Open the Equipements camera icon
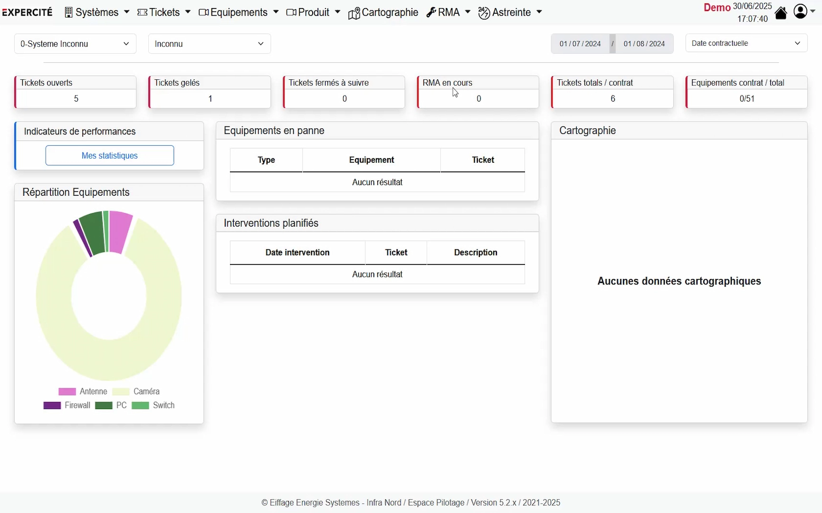822x513 pixels. (204, 12)
